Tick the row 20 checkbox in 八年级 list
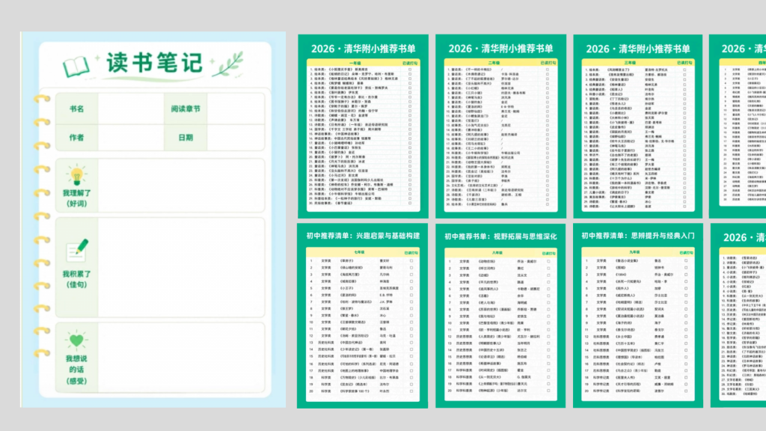The image size is (766, 431). [x=548, y=391]
